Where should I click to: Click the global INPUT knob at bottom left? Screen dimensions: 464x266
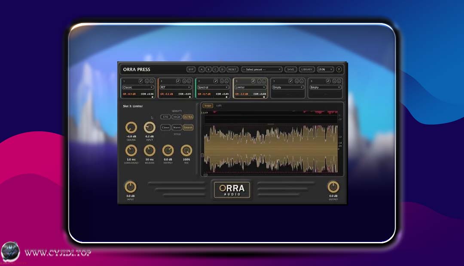(x=131, y=187)
